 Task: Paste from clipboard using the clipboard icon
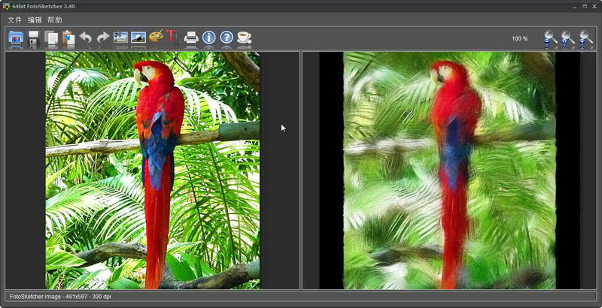click(68, 38)
